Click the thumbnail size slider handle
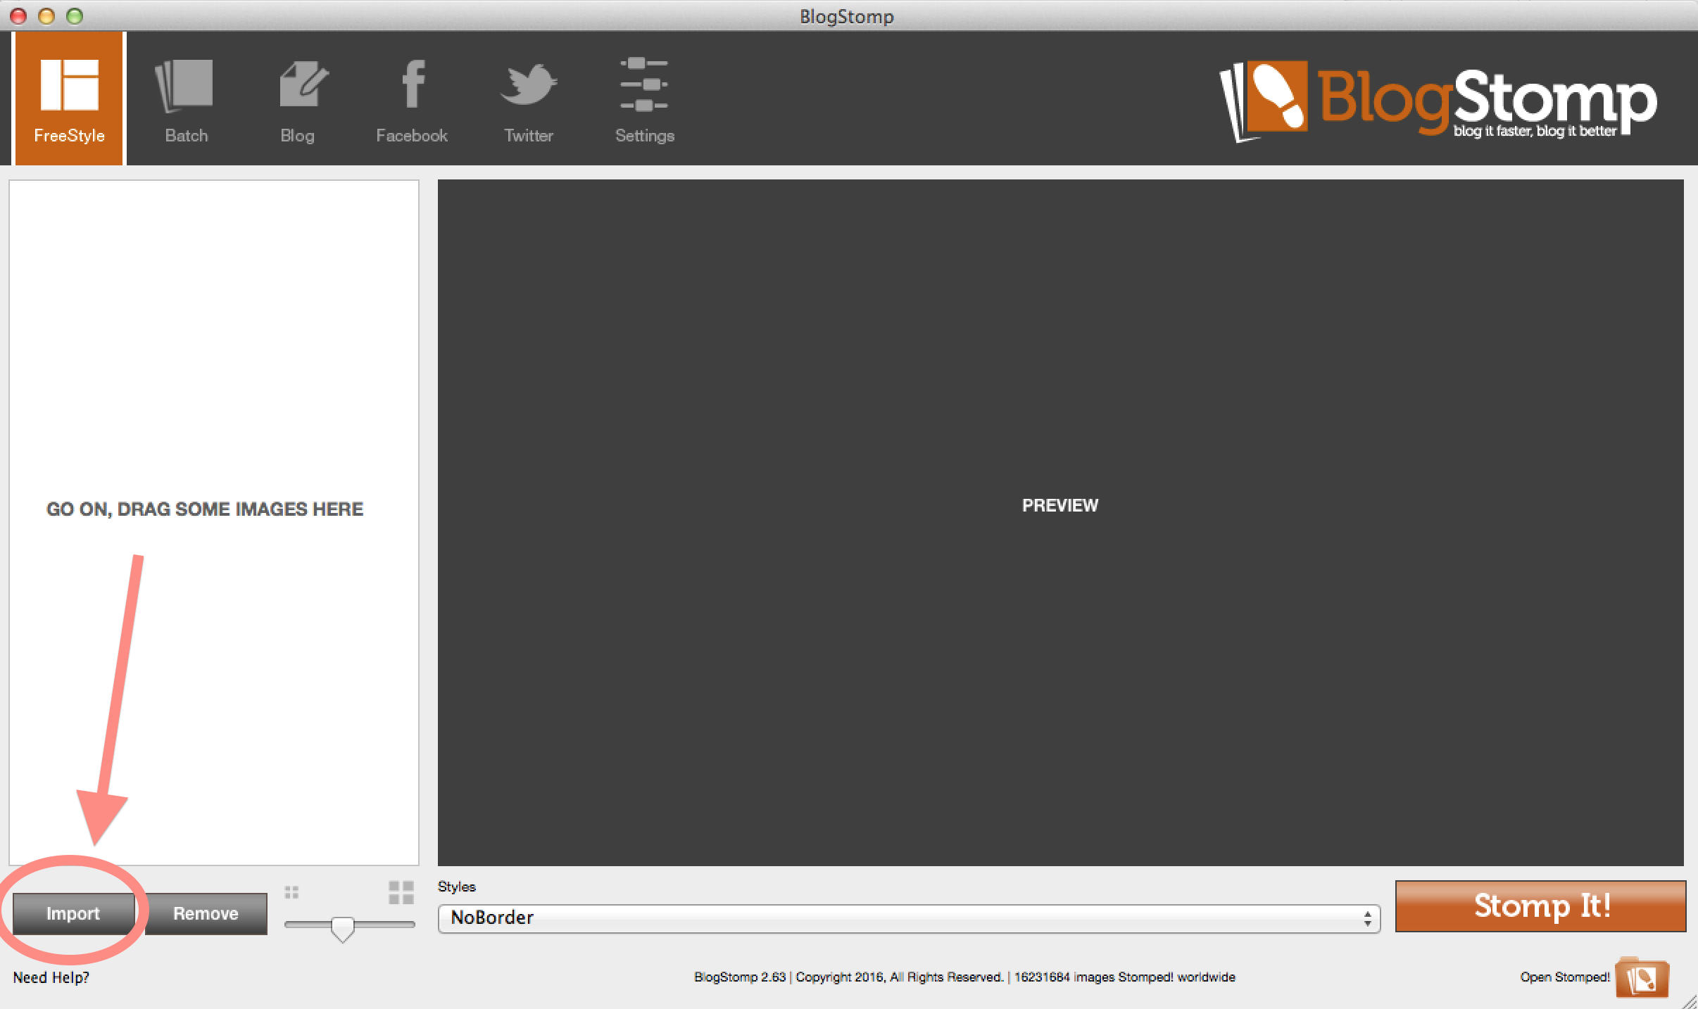 (343, 929)
